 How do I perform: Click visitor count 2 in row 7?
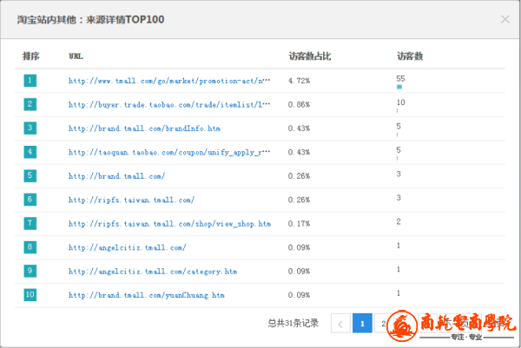[x=399, y=221]
